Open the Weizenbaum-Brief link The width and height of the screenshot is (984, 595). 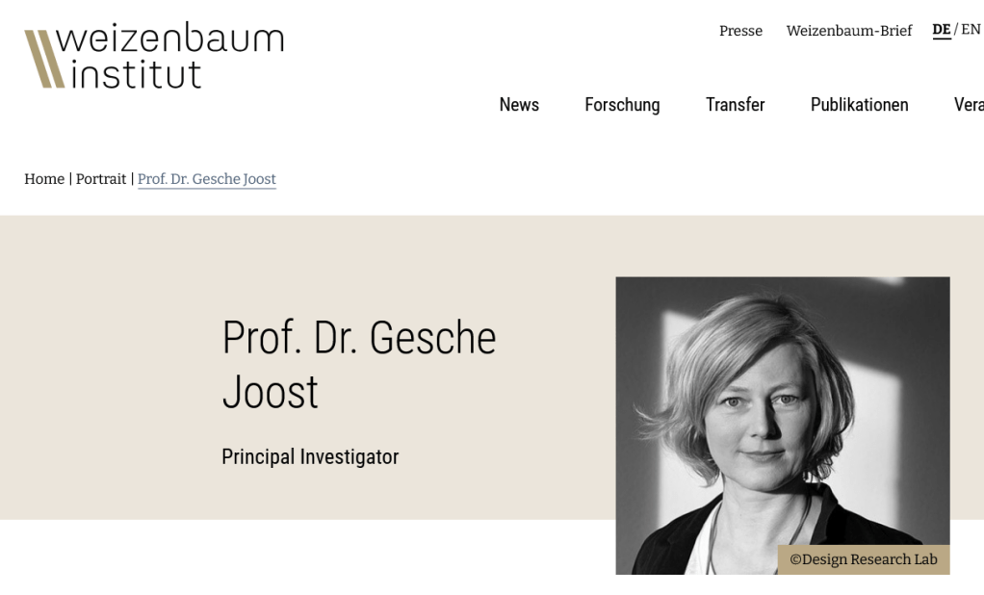click(848, 31)
